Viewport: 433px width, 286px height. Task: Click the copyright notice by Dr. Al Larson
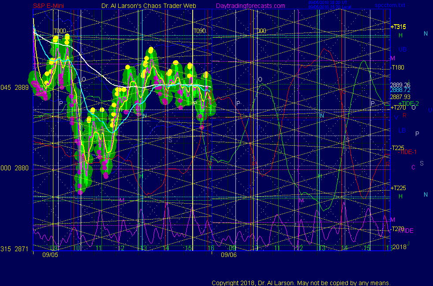pos(301,283)
